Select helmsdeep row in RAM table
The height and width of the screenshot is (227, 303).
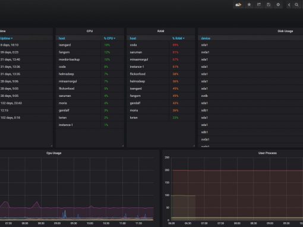tap(160, 81)
